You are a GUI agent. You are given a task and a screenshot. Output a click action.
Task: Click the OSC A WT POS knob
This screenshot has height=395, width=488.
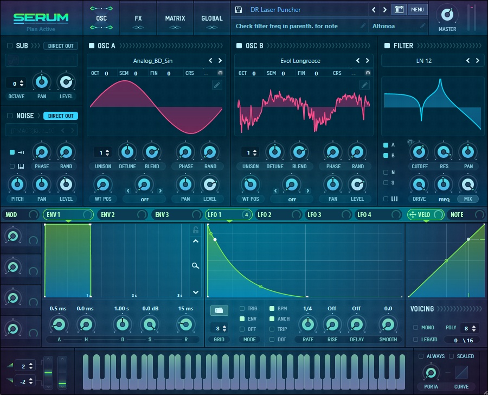coord(103,184)
